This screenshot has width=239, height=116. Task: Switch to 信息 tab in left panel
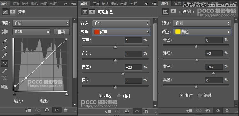click(x=16, y=4)
